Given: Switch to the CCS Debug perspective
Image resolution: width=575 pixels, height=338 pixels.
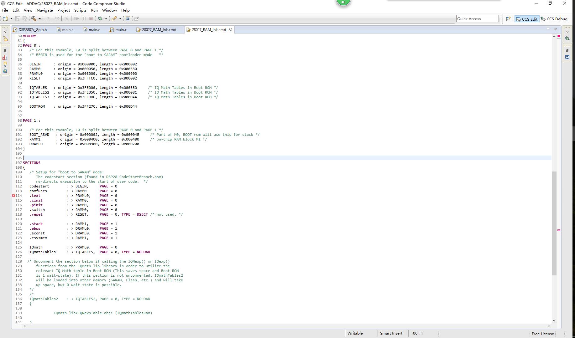Looking at the screenshot, I should point(554,19).
